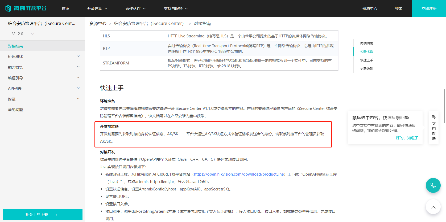446x222 pixels.
Task: Open the V1.2.0 version dropdown
Action: click(x=23, y=34)
